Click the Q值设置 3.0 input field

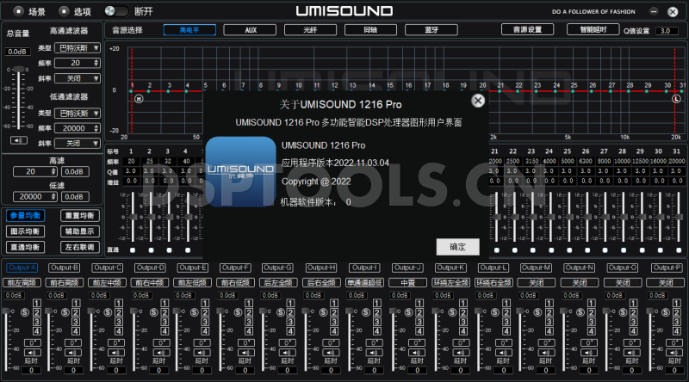(666, 31)
